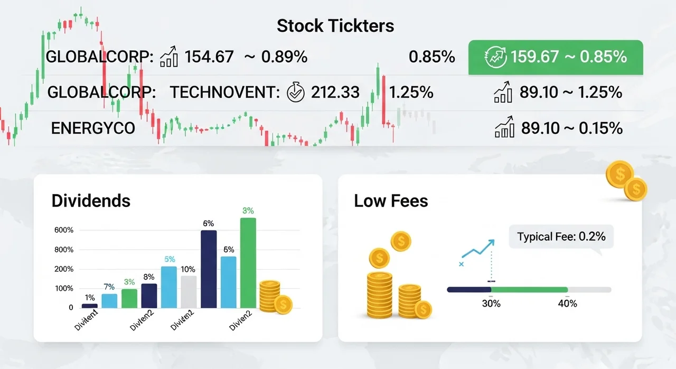Click the dark navy segment of fee bar
This screenshot has width=676, height=369.
click(x=470, y=290)
